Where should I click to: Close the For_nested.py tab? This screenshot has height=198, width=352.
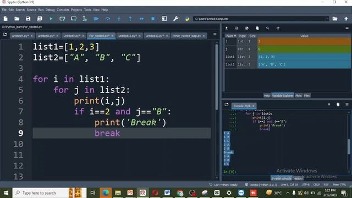112,36
